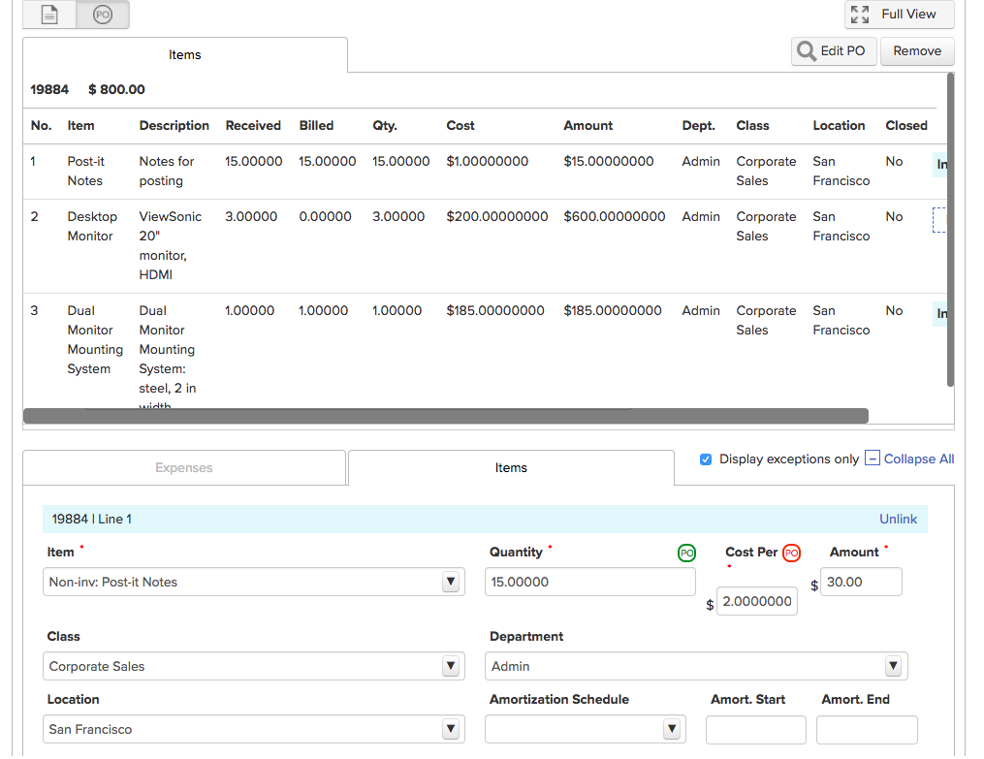
Task: Click the Full View expand icon
Action: click(860, 15)
